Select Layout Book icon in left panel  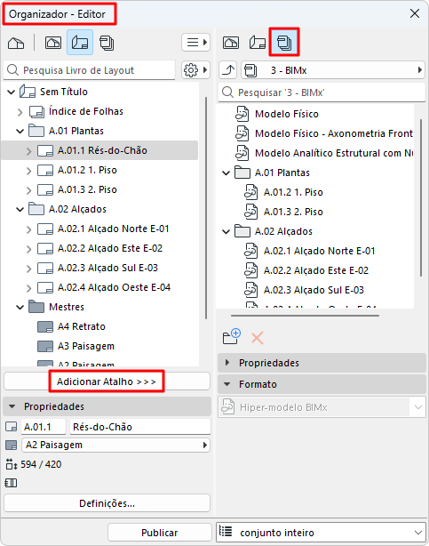click(80, 43)
